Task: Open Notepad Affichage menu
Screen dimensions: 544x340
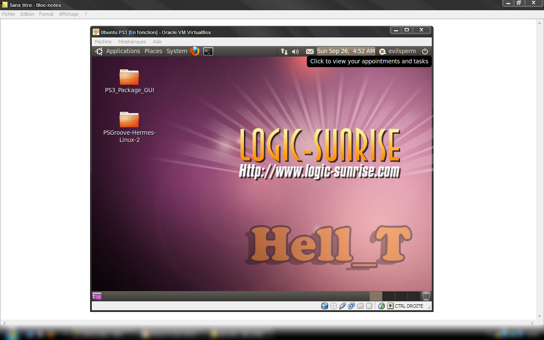Action: pyautogui.click(x=68, y=14)
